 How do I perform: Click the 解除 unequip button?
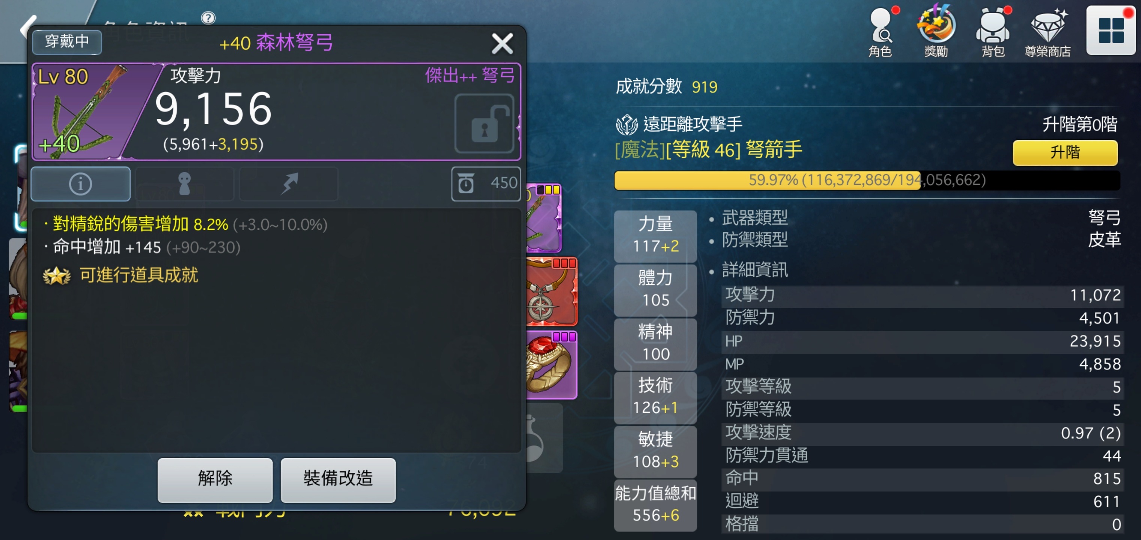(215, 480)
